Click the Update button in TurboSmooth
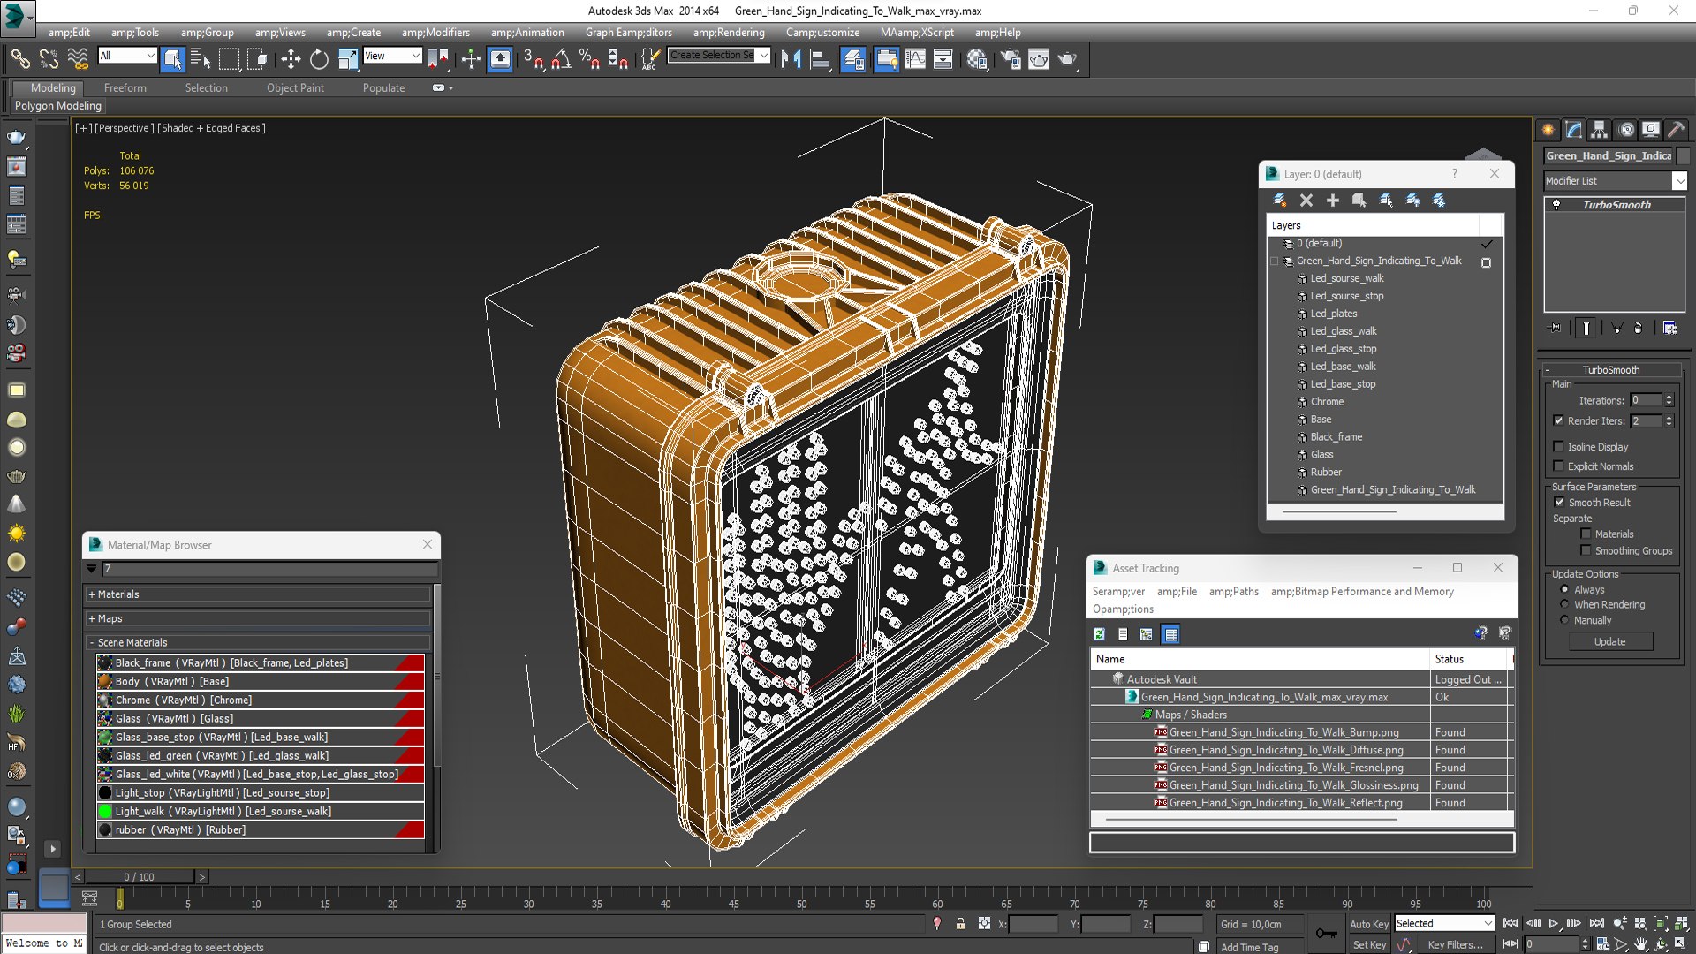The image size is (1696, 954). click(1609, 642)
